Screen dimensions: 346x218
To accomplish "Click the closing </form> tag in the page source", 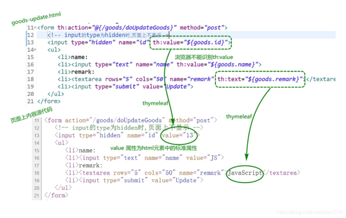I will pyautogui.click(x=56, y=195).
